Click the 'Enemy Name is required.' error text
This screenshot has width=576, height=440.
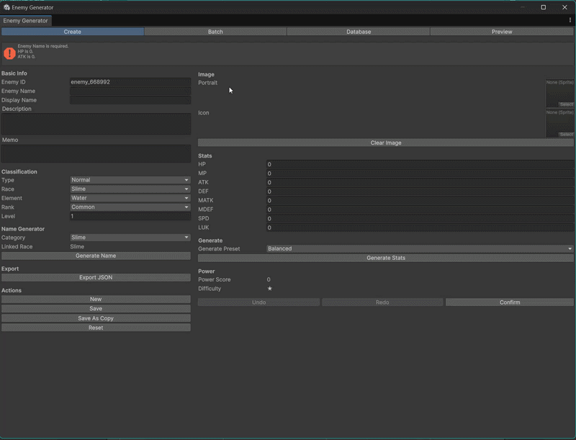43,46
